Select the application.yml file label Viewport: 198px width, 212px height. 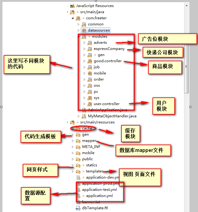[100, 196]
